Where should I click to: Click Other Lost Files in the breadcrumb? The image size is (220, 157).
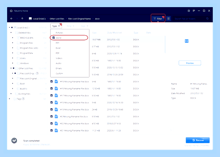57,19
